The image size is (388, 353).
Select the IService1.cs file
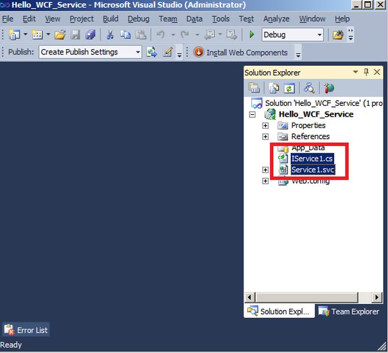click(x=312, y=159)
